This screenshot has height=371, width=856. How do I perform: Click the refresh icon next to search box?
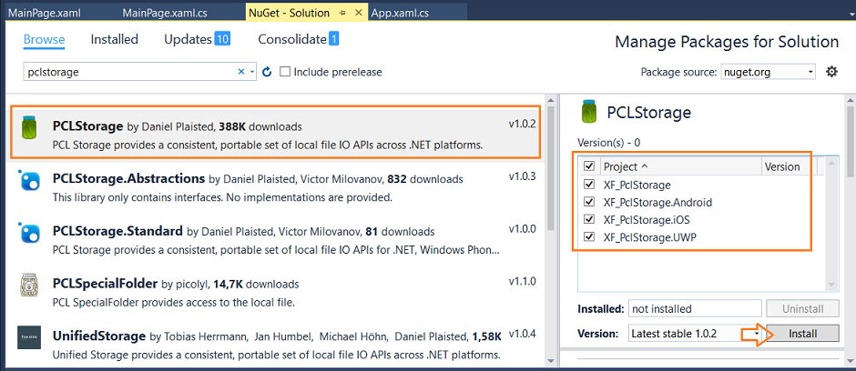pyautogui.click(x=267, y=72)
